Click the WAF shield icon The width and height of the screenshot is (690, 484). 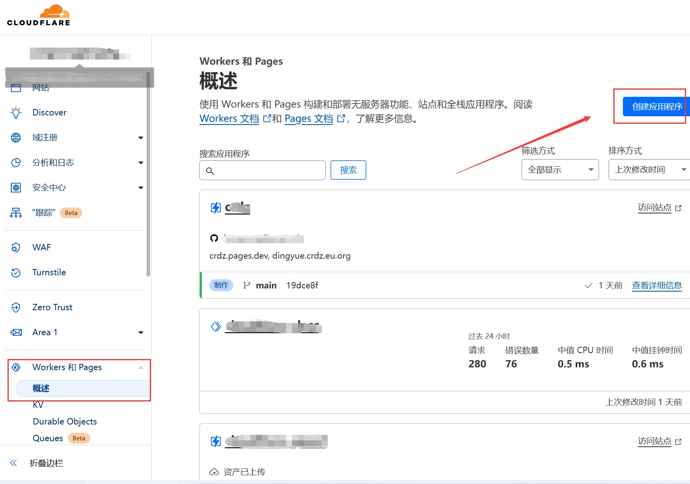coord(16,248)
